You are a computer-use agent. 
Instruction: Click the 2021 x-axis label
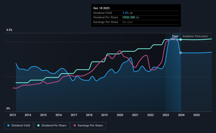(135, 115)
